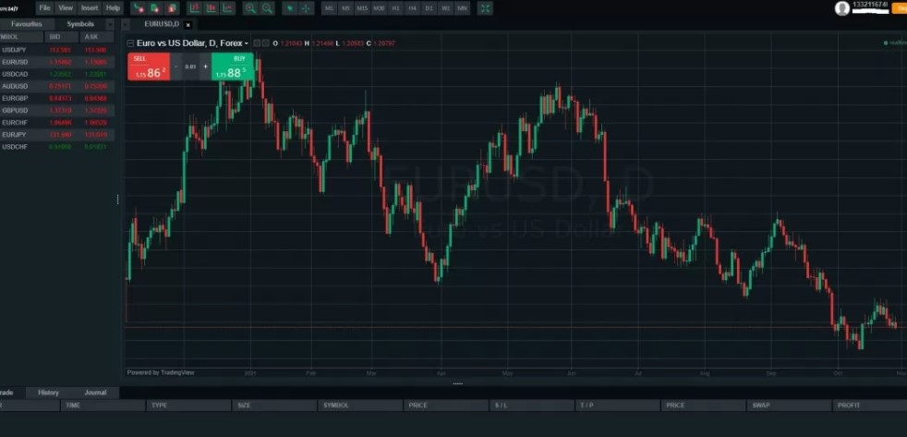Click the red SELL button

[149, 67]
